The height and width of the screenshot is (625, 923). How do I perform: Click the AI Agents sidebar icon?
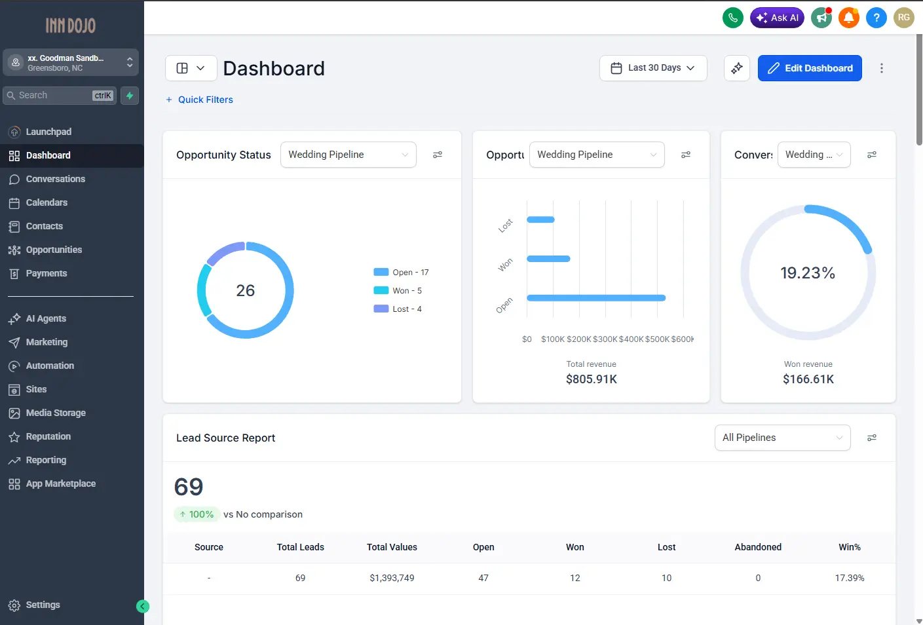[14, 318]
